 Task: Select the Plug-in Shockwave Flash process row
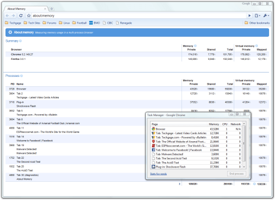pos(137,104)
